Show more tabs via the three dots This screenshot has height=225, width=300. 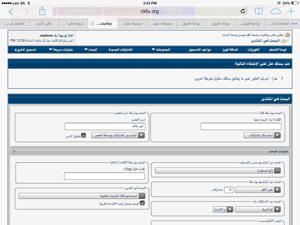click(x=294, y=24)
